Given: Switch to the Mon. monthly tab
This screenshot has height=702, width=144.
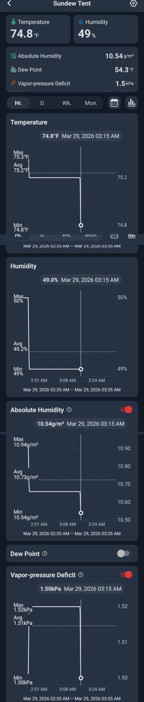Looking at the screenshot, I should 91,103.
